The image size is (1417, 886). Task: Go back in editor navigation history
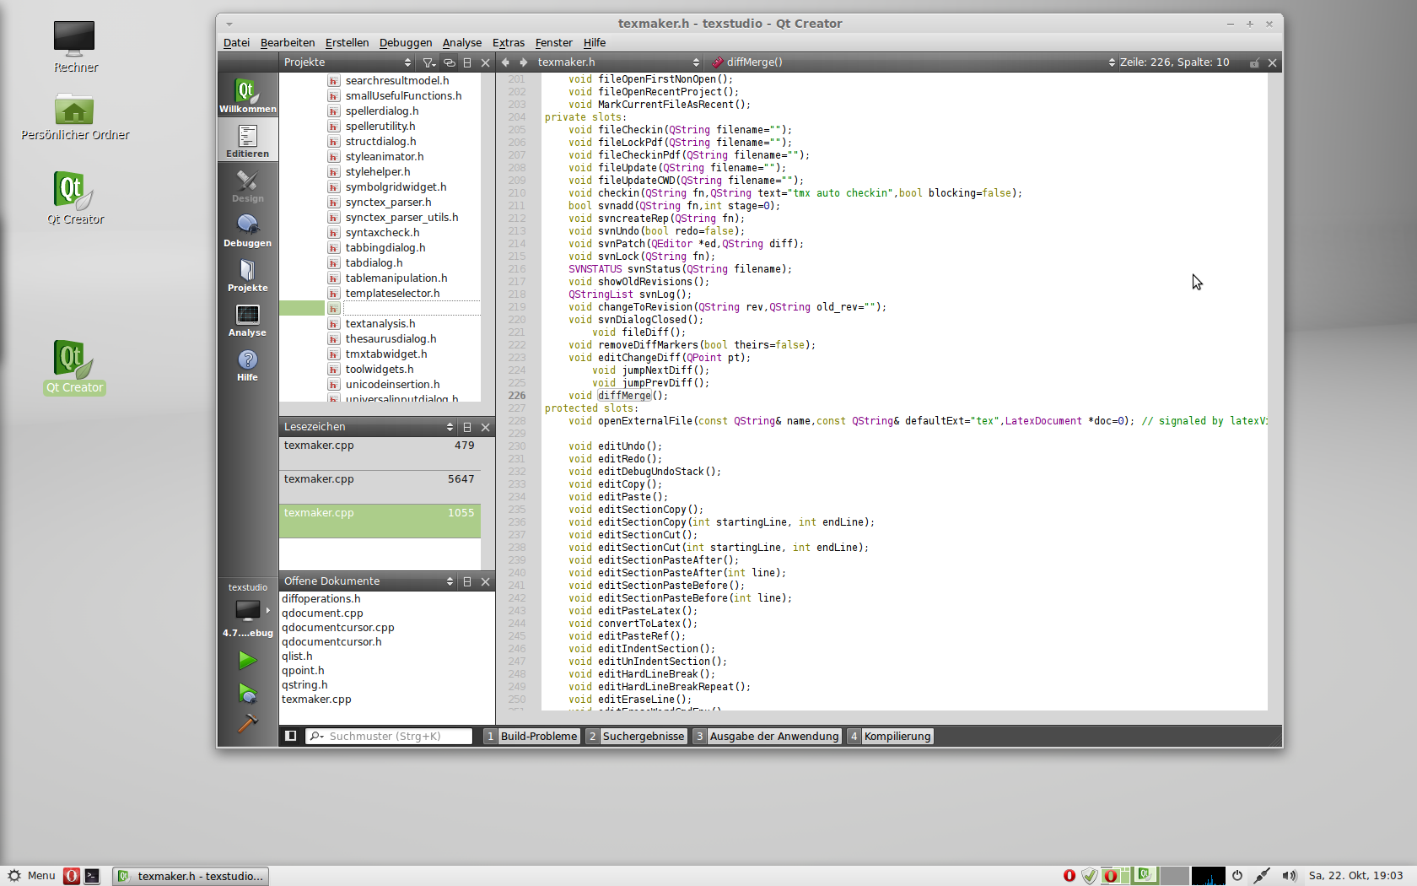click(505, 62)
